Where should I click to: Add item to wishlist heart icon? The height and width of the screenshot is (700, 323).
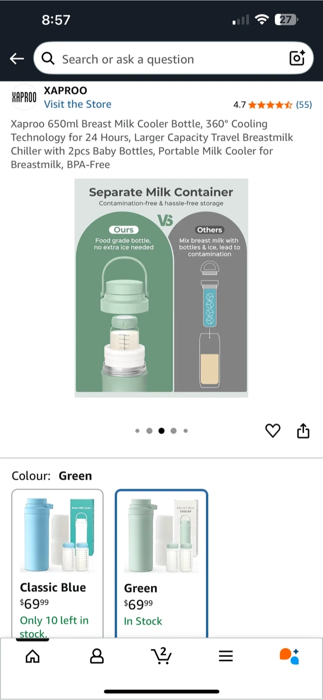(x=272, y=431)
